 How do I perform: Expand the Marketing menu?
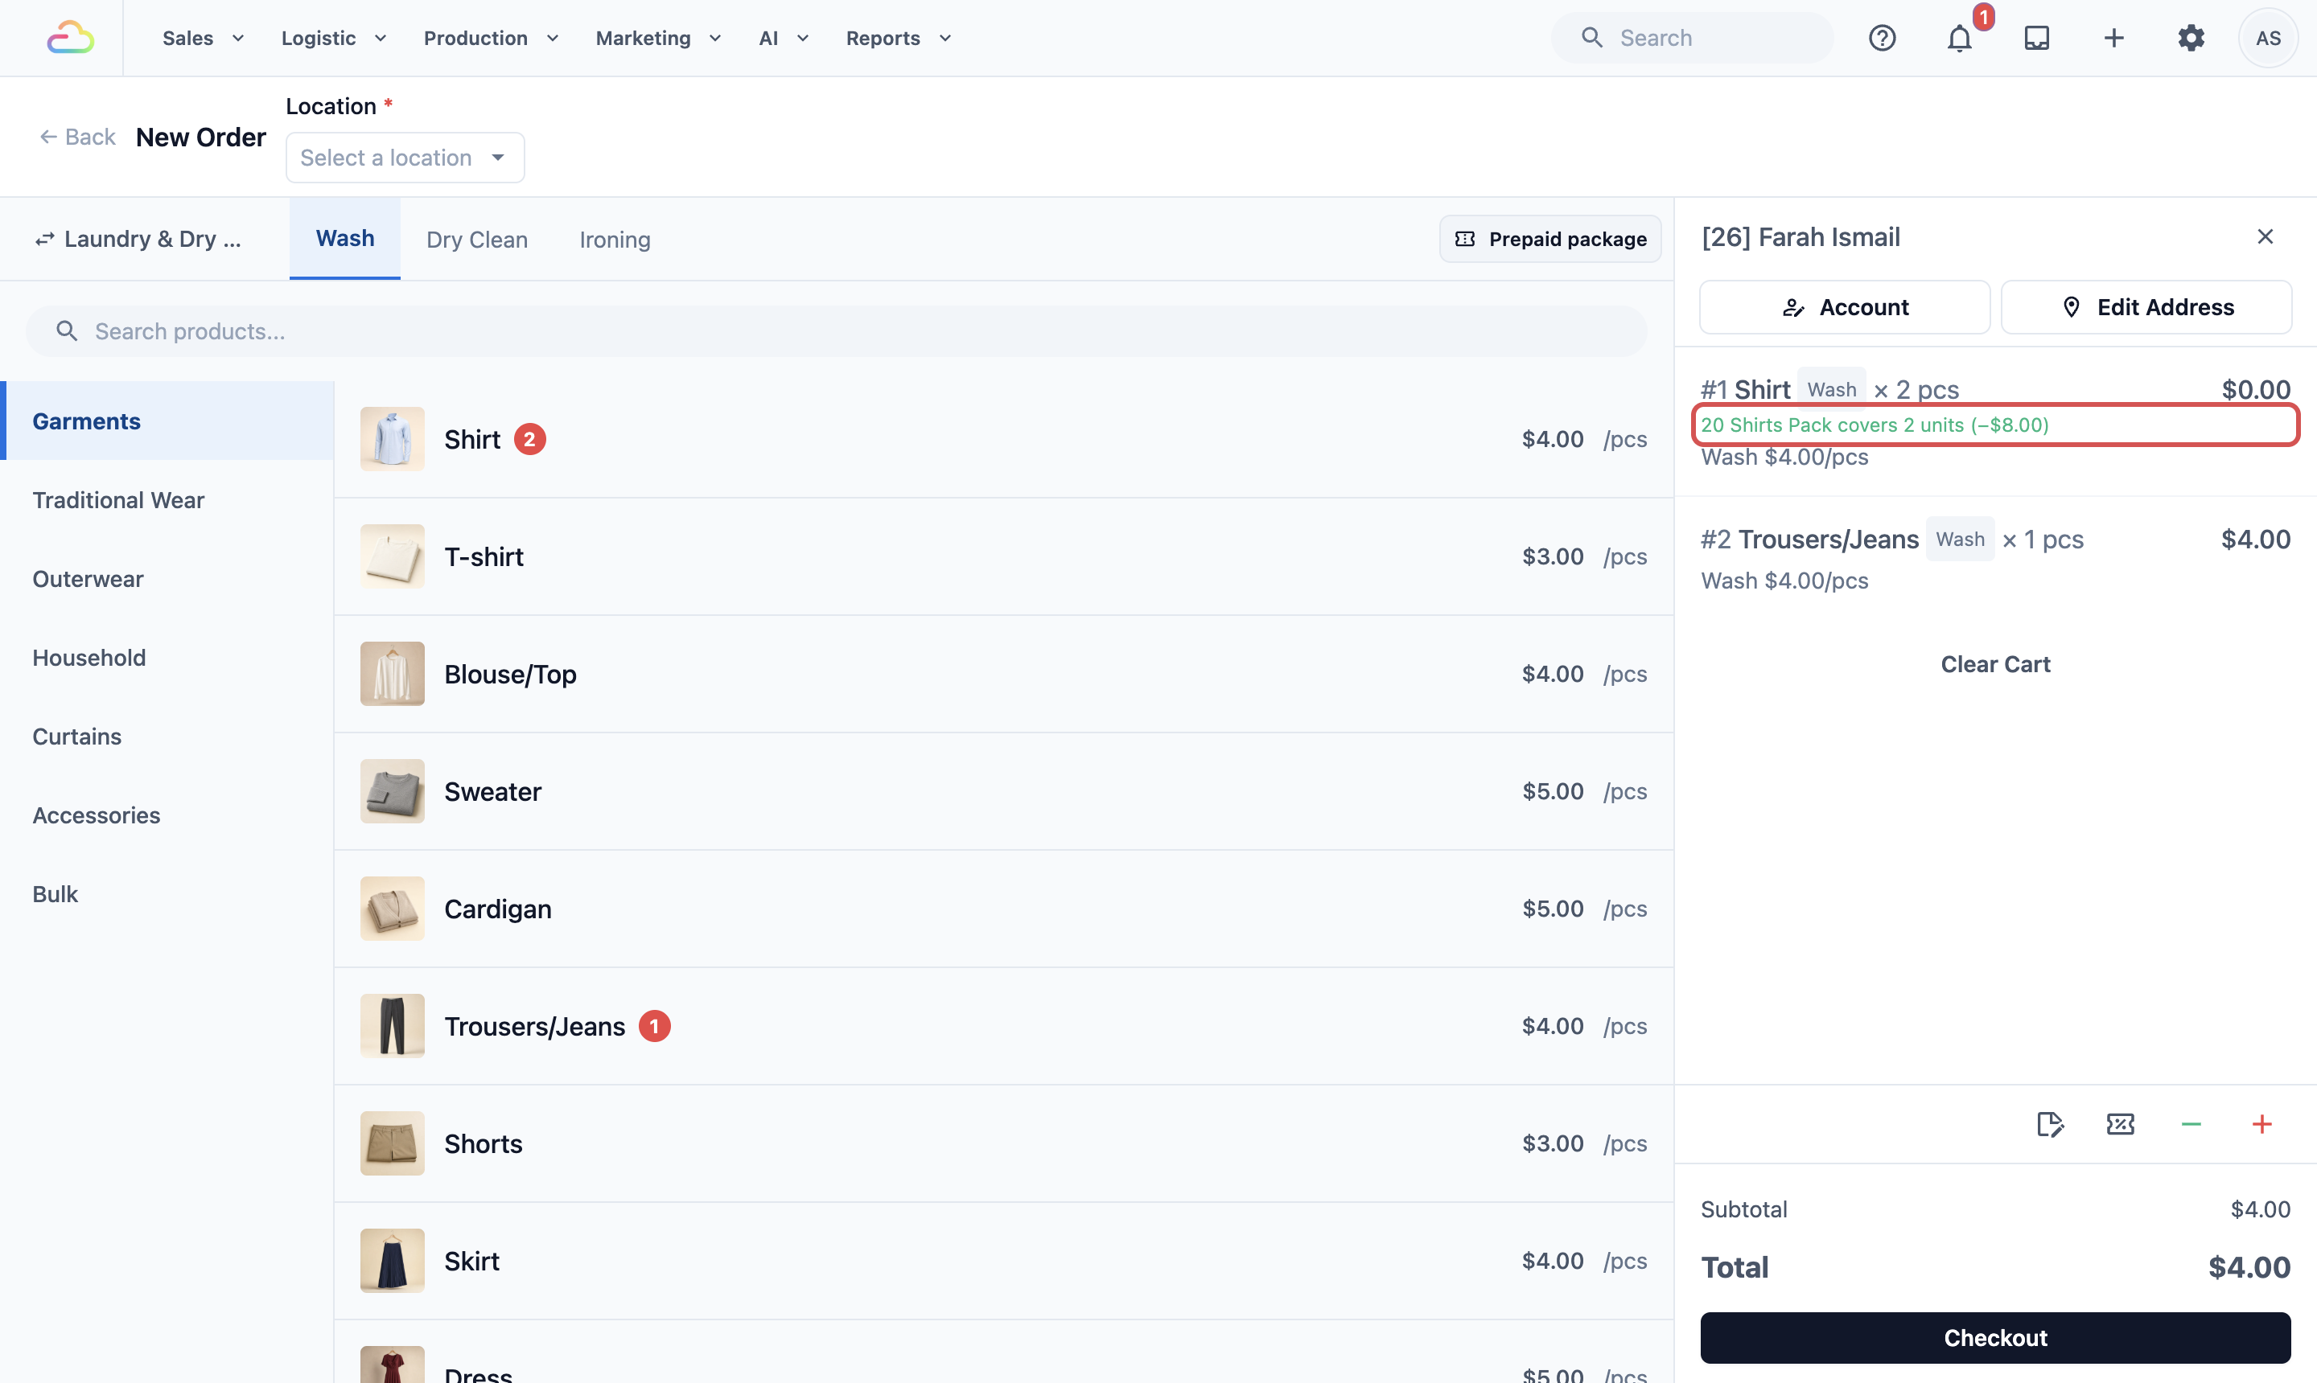(658, 39)
